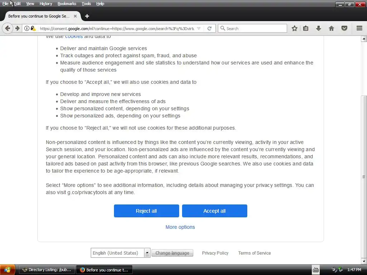Image resolution: width=367 pixels, height=275 pixels.
Task: Close the 'Before you continue' tab
Action: coord(75,16)
